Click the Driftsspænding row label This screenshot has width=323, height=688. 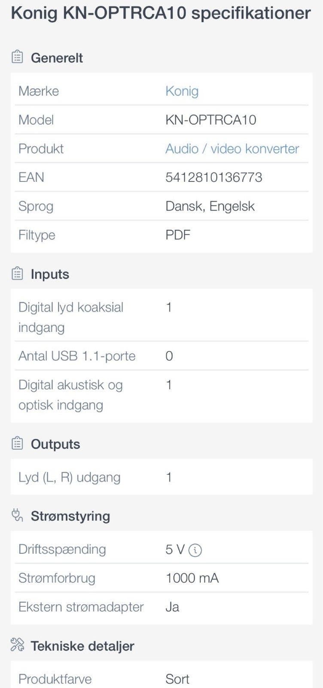point(62,549)
